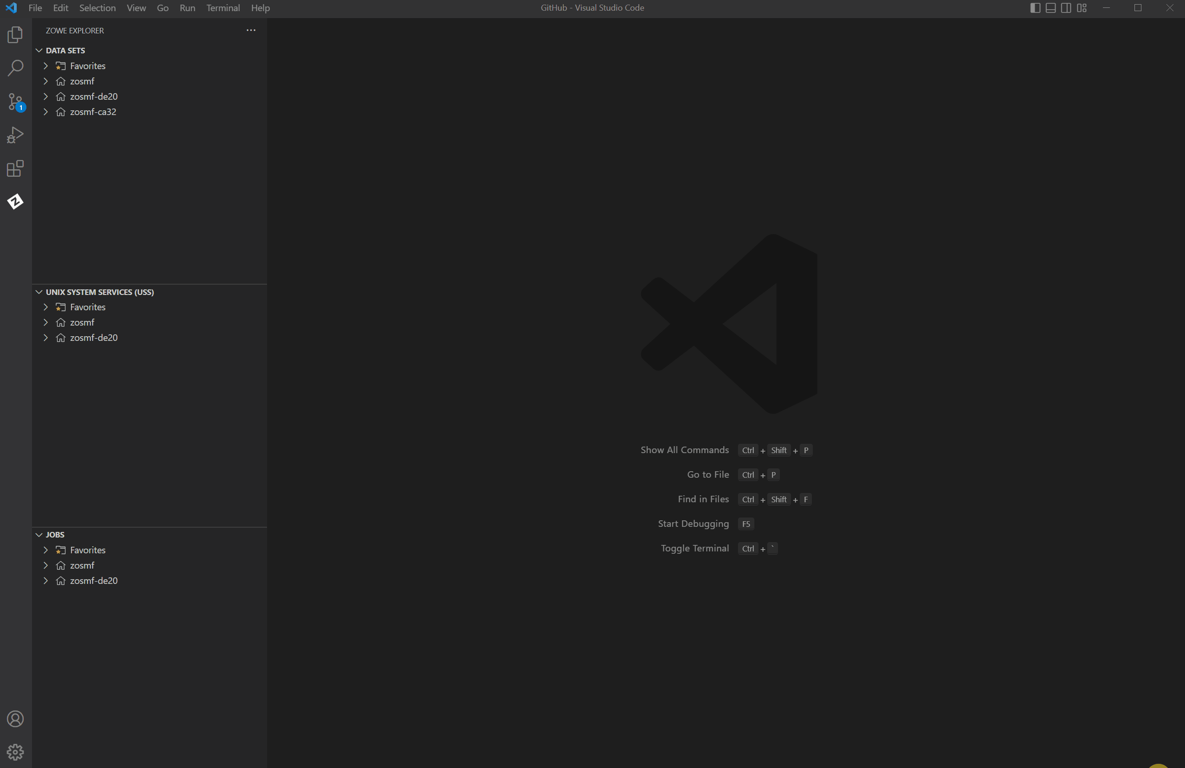Toggle Primary Side Bar layout button
Screen dimensions: 1185x768
[1035, 8]
